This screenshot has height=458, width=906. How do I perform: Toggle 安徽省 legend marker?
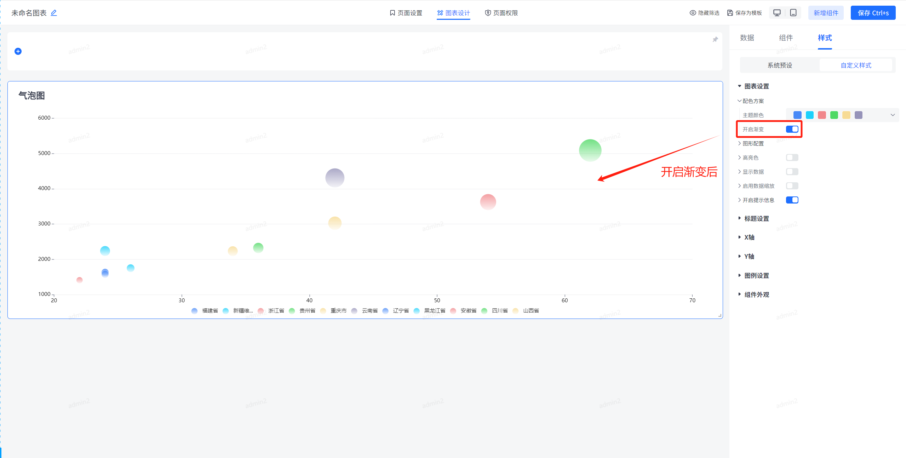[453, 311]
